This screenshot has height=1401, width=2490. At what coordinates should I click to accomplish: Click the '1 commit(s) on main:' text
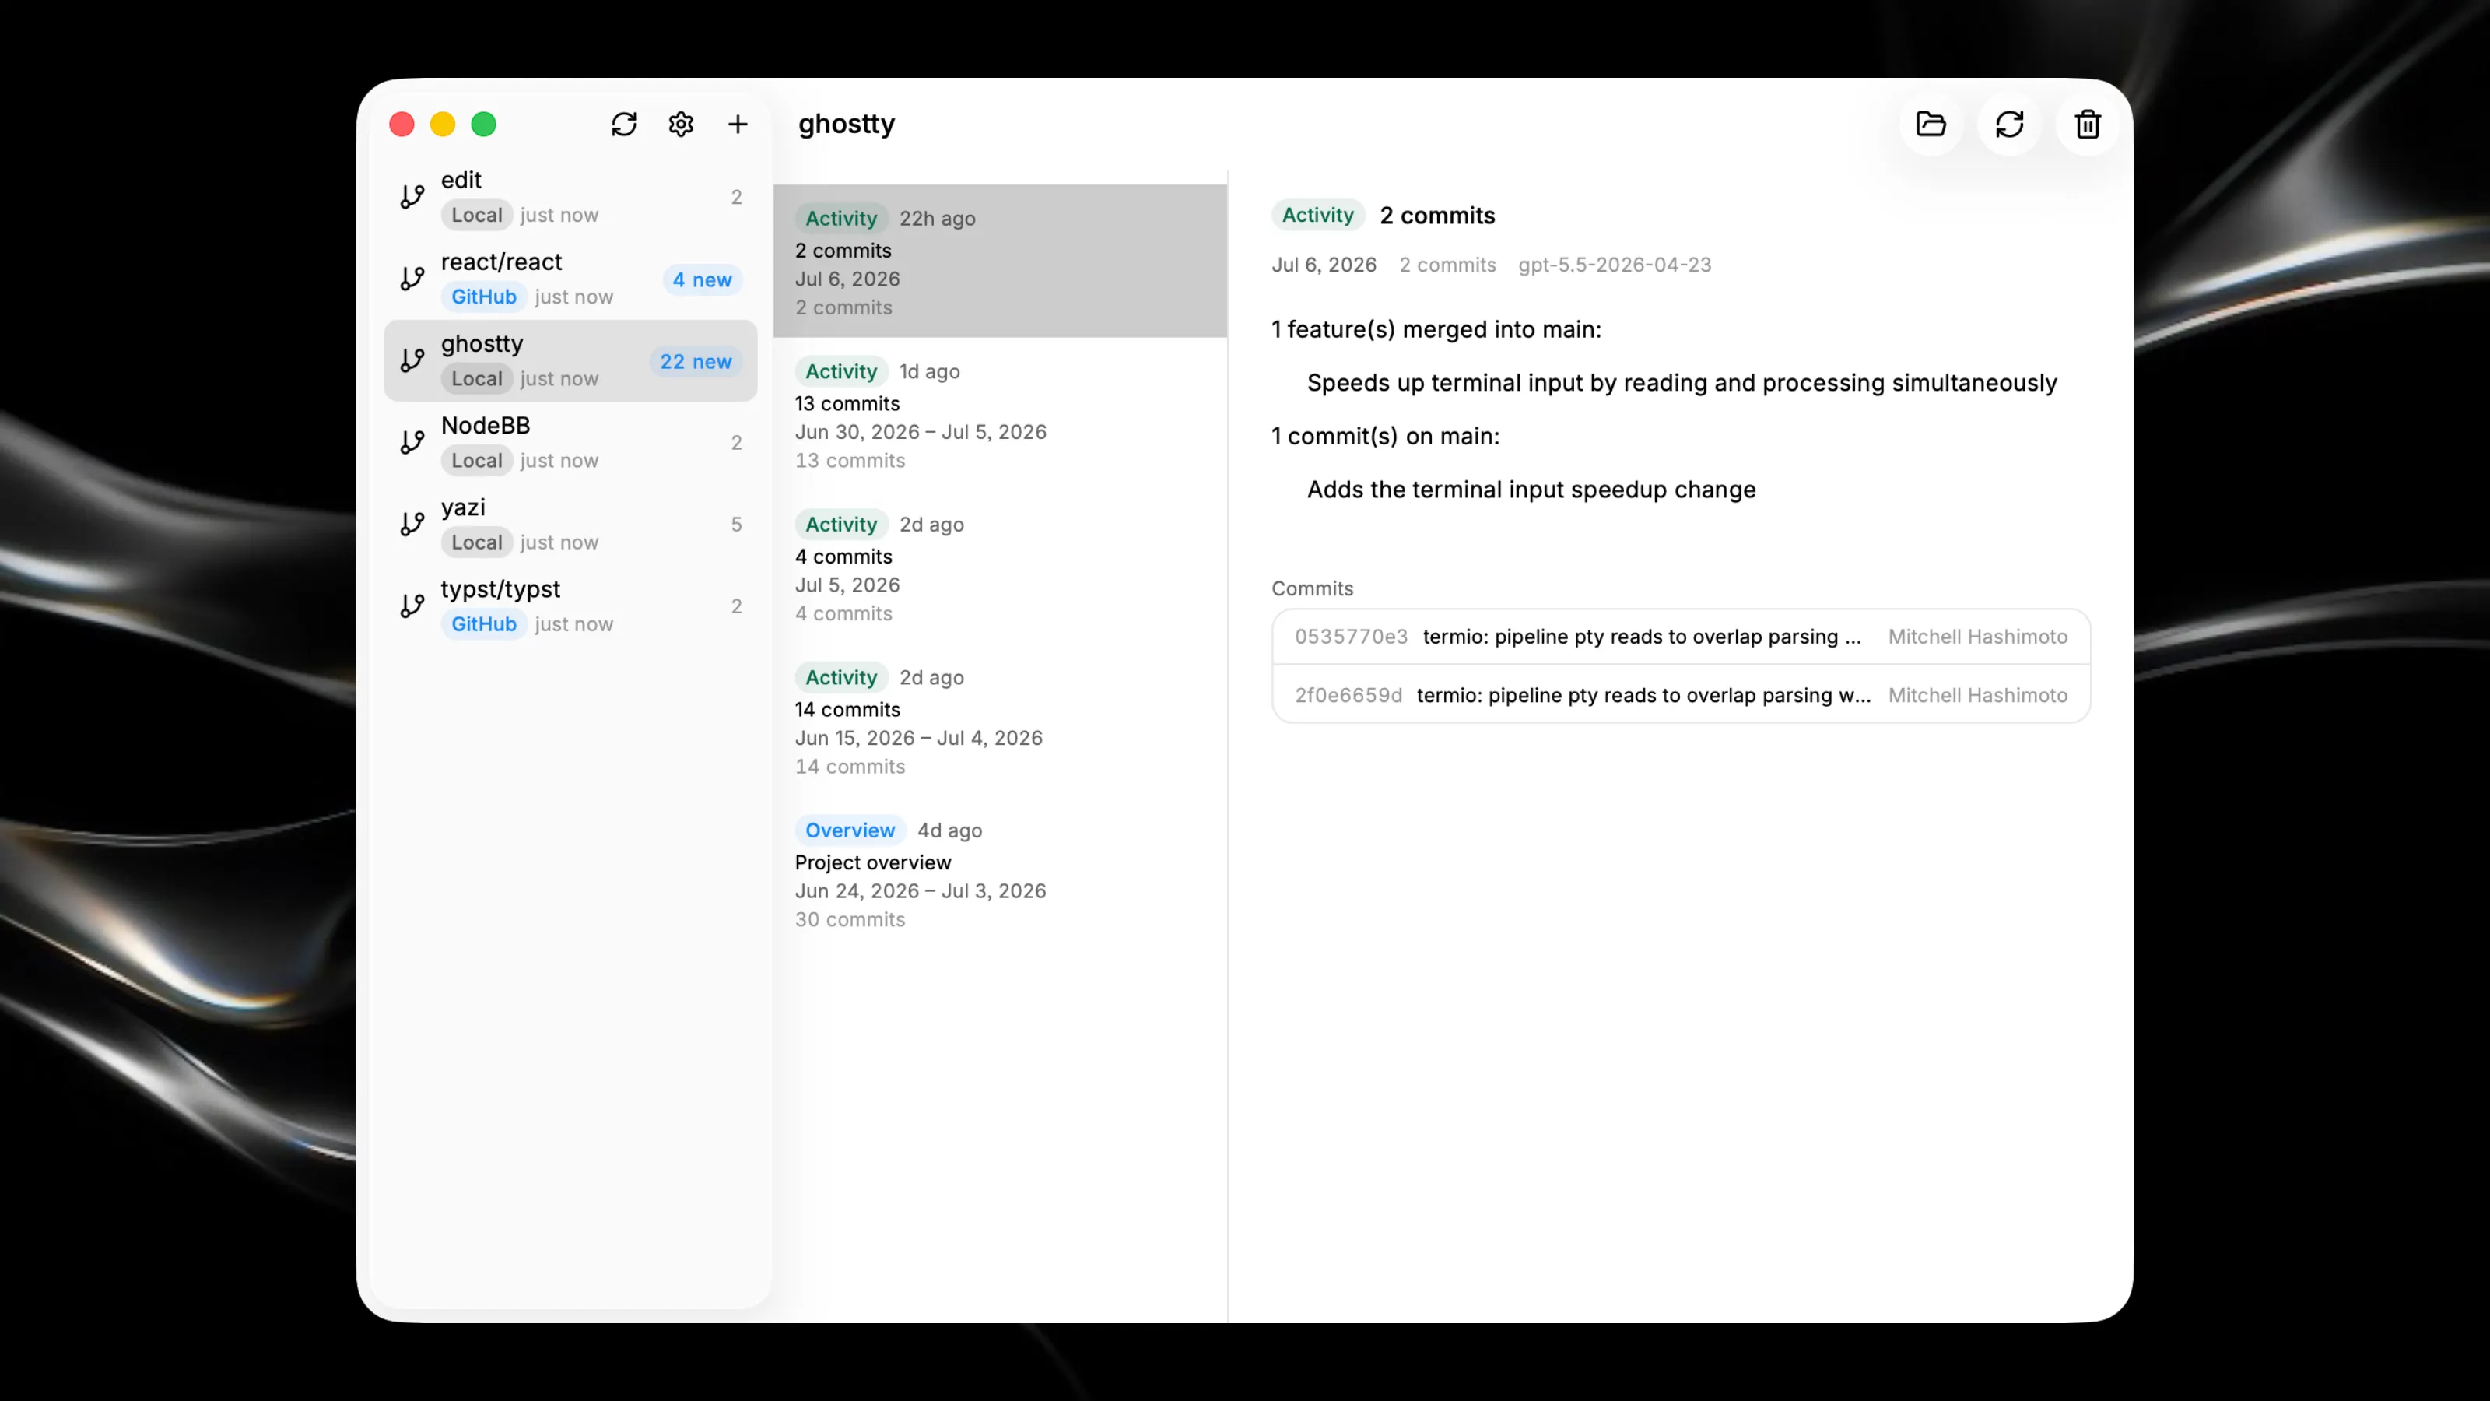[1385, 436]
